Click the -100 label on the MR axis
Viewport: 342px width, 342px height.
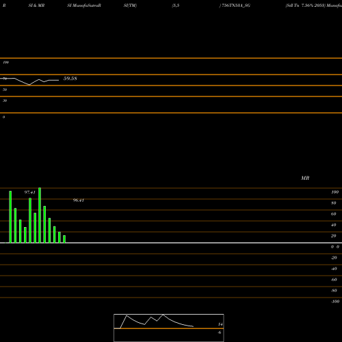[x=335, y=302]
